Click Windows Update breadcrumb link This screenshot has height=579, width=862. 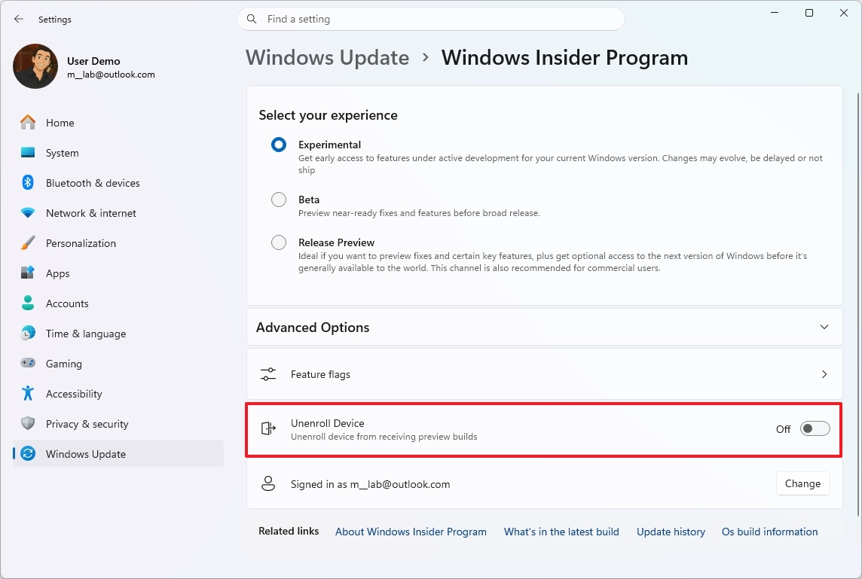click(x=328, y=58)
